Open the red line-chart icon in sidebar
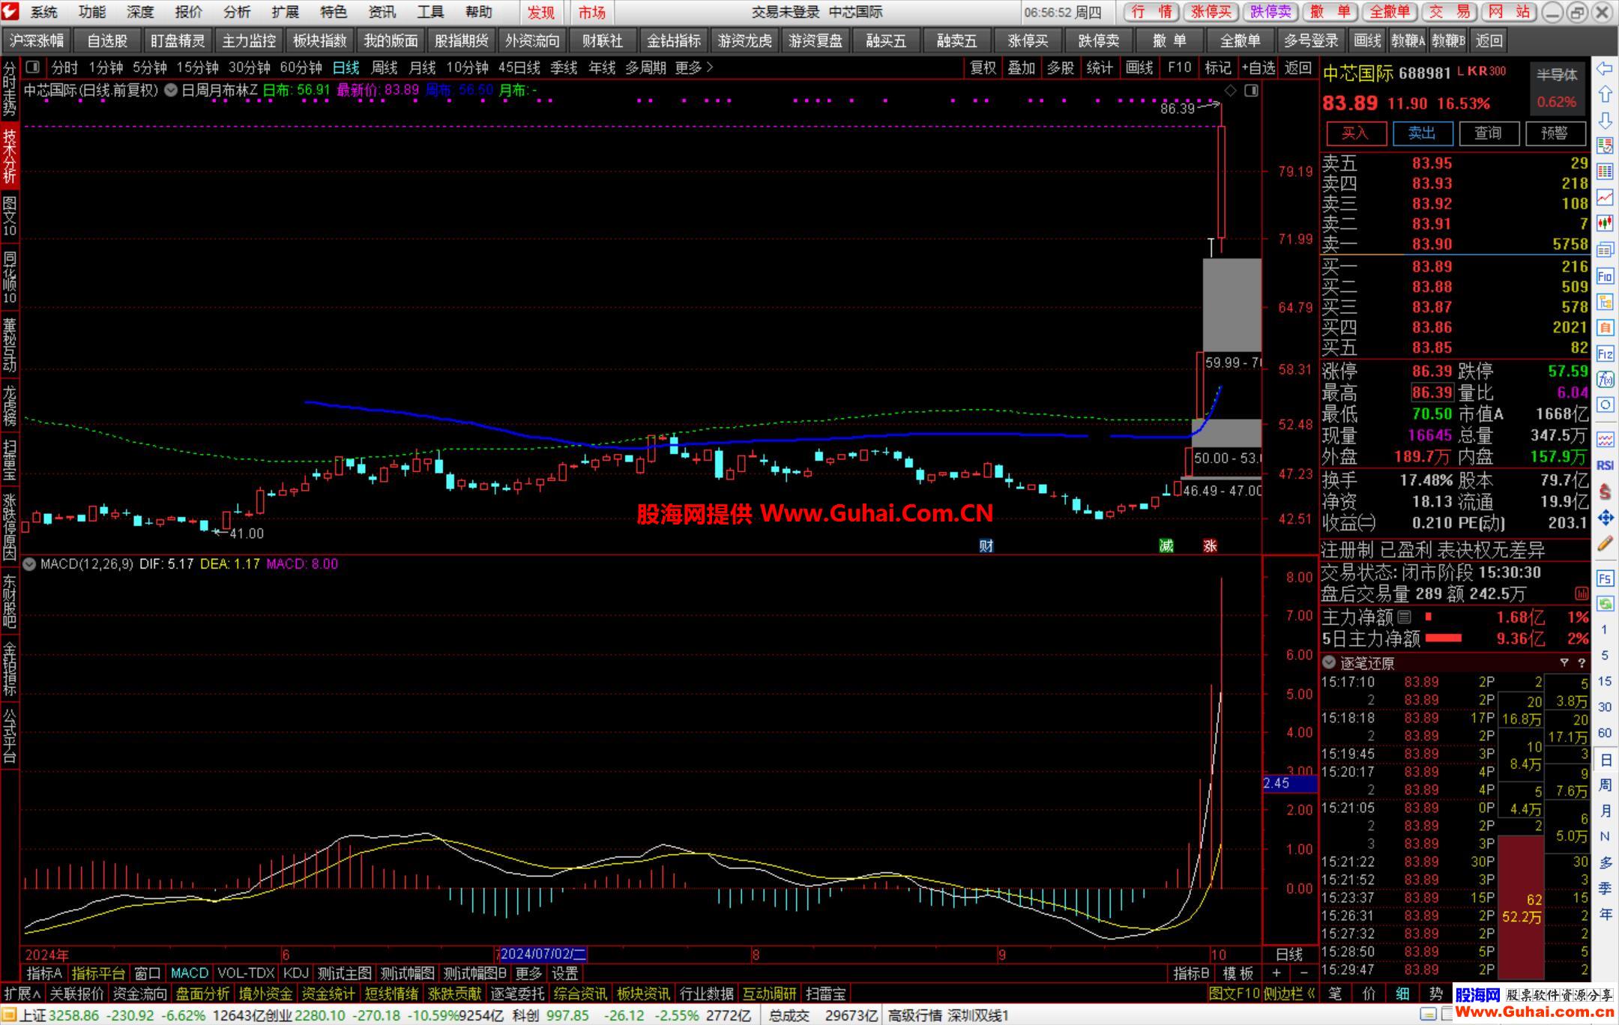Viewport: 1619px width, 1025px height. tap(1605, 197)
